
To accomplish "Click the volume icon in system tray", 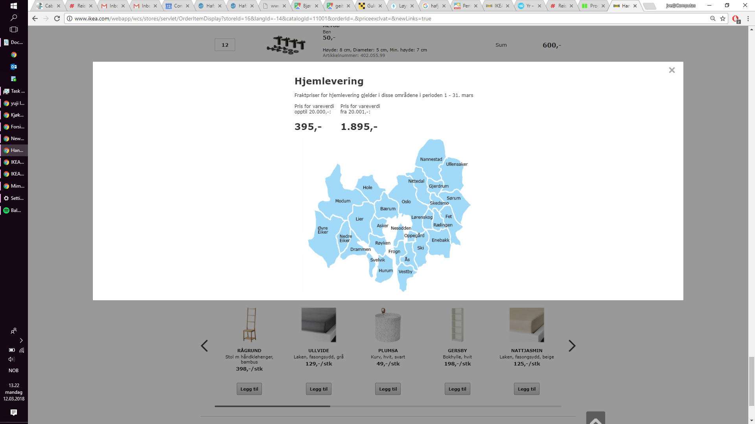I will (x=11, y=359).
